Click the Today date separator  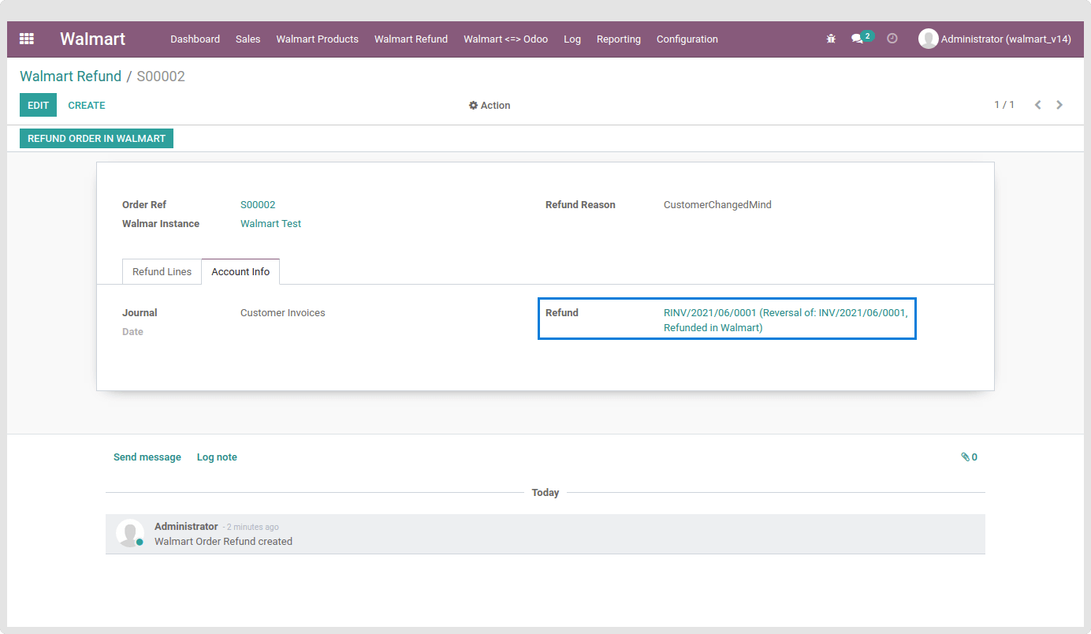pyautogui.click(x=545, y=492)
